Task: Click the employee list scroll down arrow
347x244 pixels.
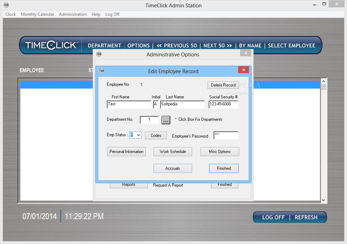Action: tap(323, 200)
